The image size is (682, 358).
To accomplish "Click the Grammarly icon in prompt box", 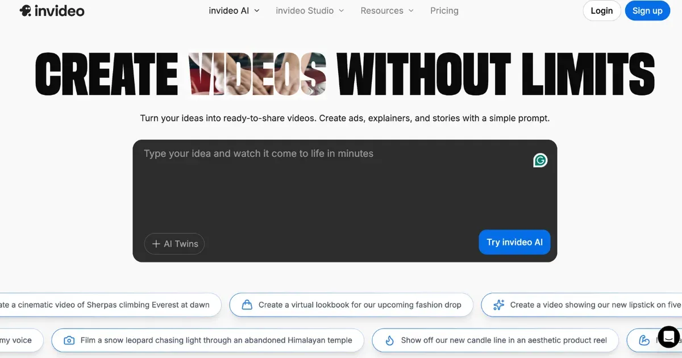I will [540, 160].
